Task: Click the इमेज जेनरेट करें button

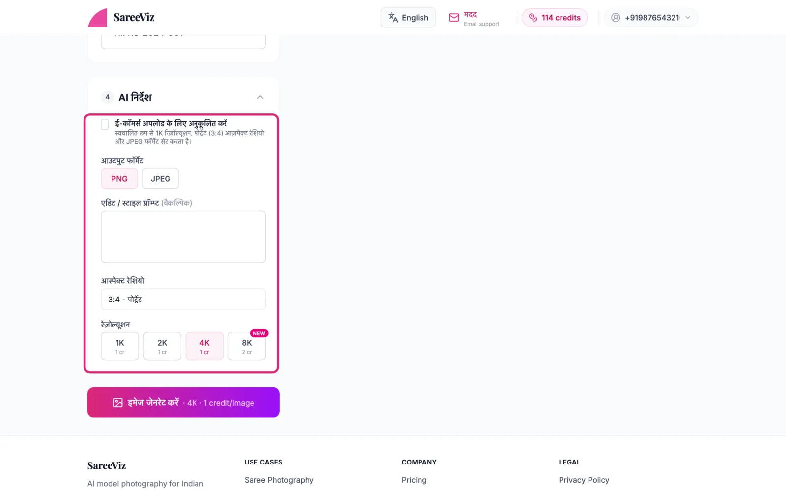Action: (183, 403)
